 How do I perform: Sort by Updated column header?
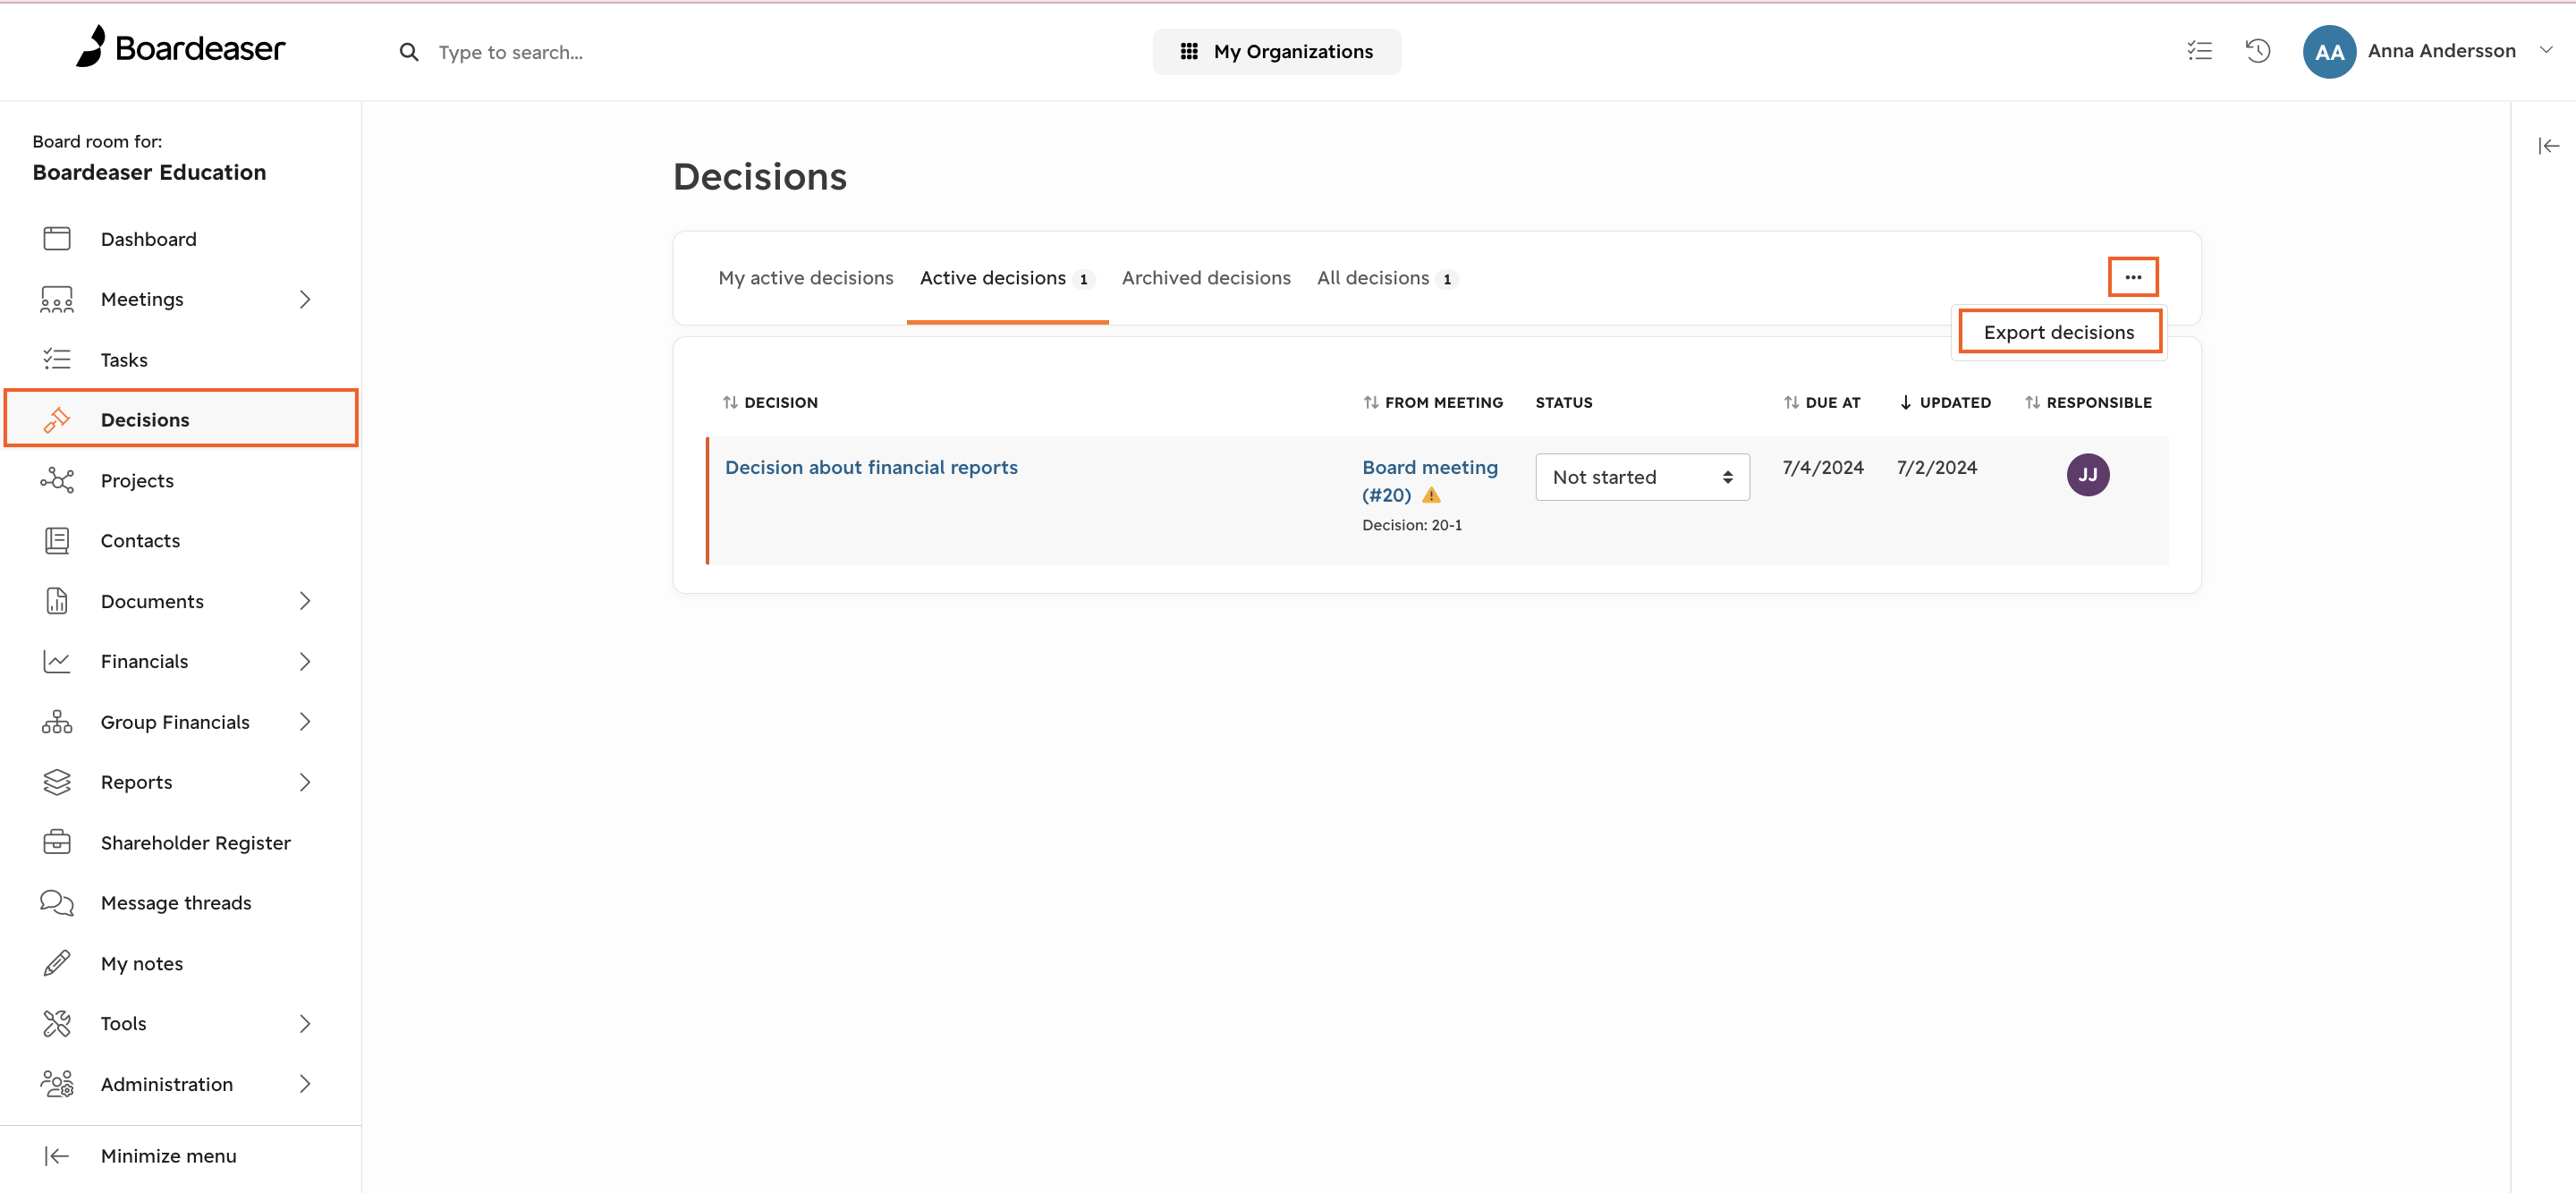coord(1945,403)
